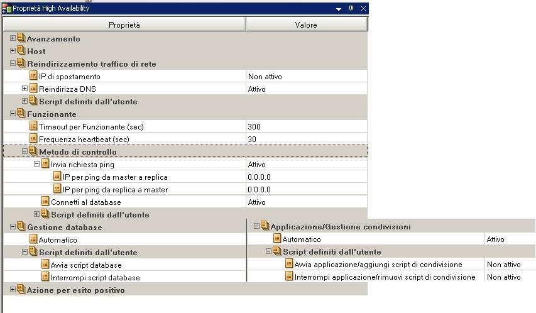Close the Proprietà High Availability panel
Viewport: 536px width, 313px height.
coord(363,9)
